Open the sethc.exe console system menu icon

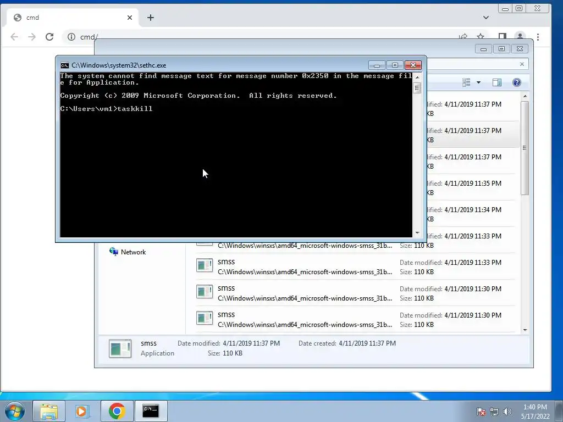(x=65, y=65)
